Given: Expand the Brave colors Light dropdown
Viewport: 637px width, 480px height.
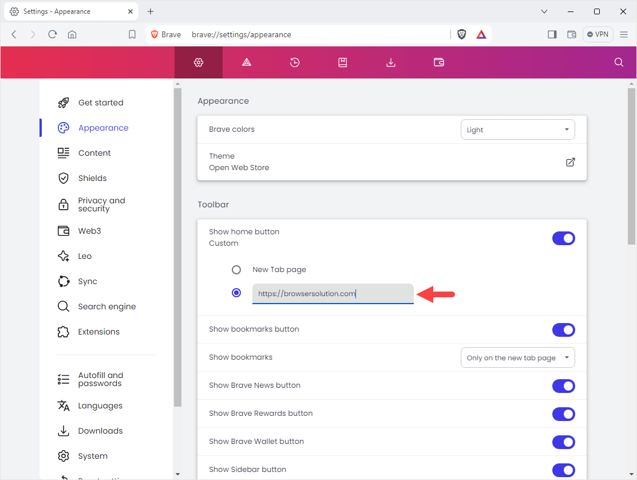Looking at the screenshot, I should tap(517, 129).
